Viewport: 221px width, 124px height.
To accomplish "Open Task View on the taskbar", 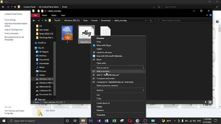I will point(75,121).
